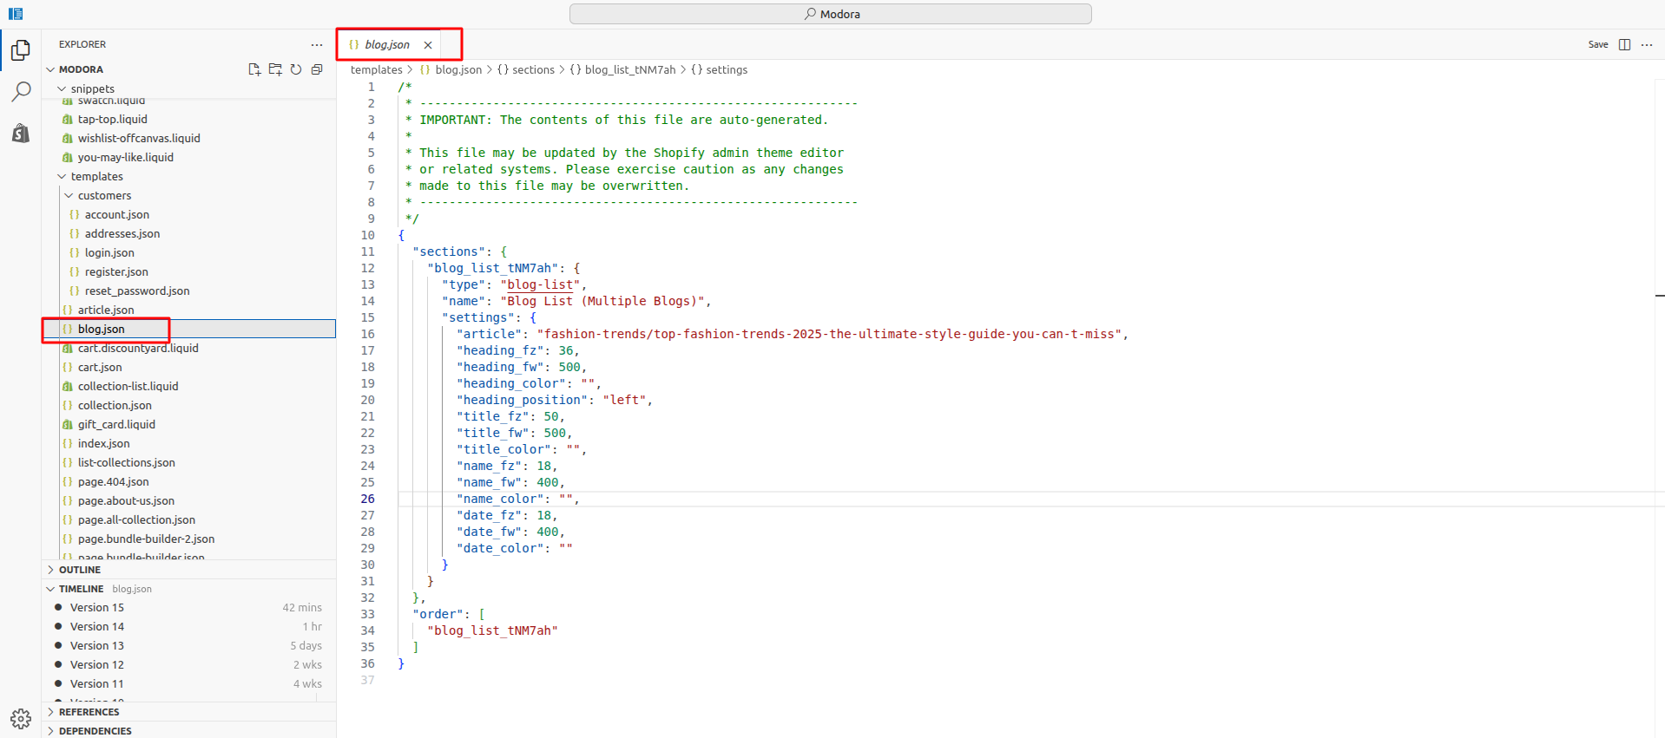1665x738 pixels.
Task: Toggle primary sidebar icon at top left
Action: 16,14
